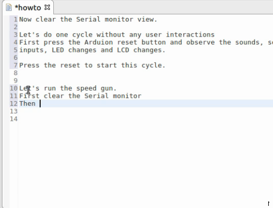Select the *howto editor tab

(x=28, y=7)
